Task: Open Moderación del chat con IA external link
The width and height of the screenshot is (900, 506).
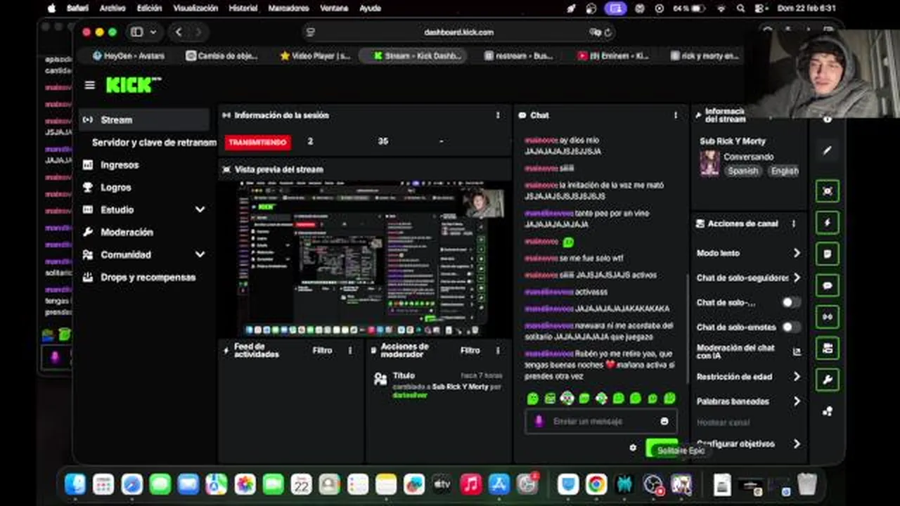Action: tap(797, 351)
